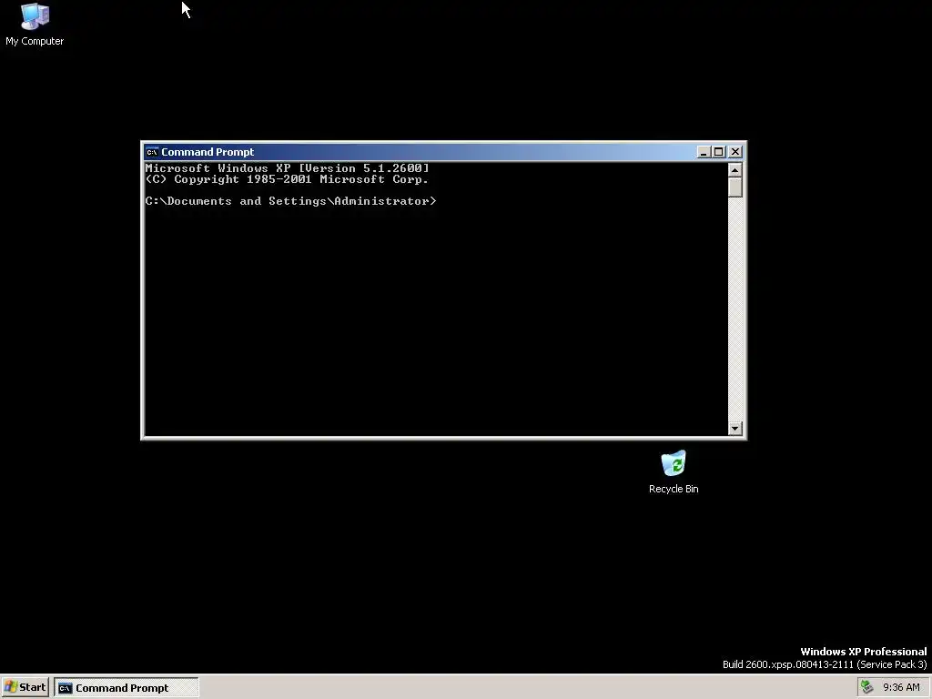Maximize the Command Prompt window
Screen dimensions: 932x699
click(719, 152)
